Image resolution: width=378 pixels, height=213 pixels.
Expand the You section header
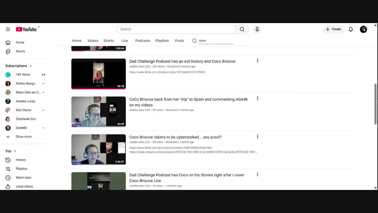[11, 151]
